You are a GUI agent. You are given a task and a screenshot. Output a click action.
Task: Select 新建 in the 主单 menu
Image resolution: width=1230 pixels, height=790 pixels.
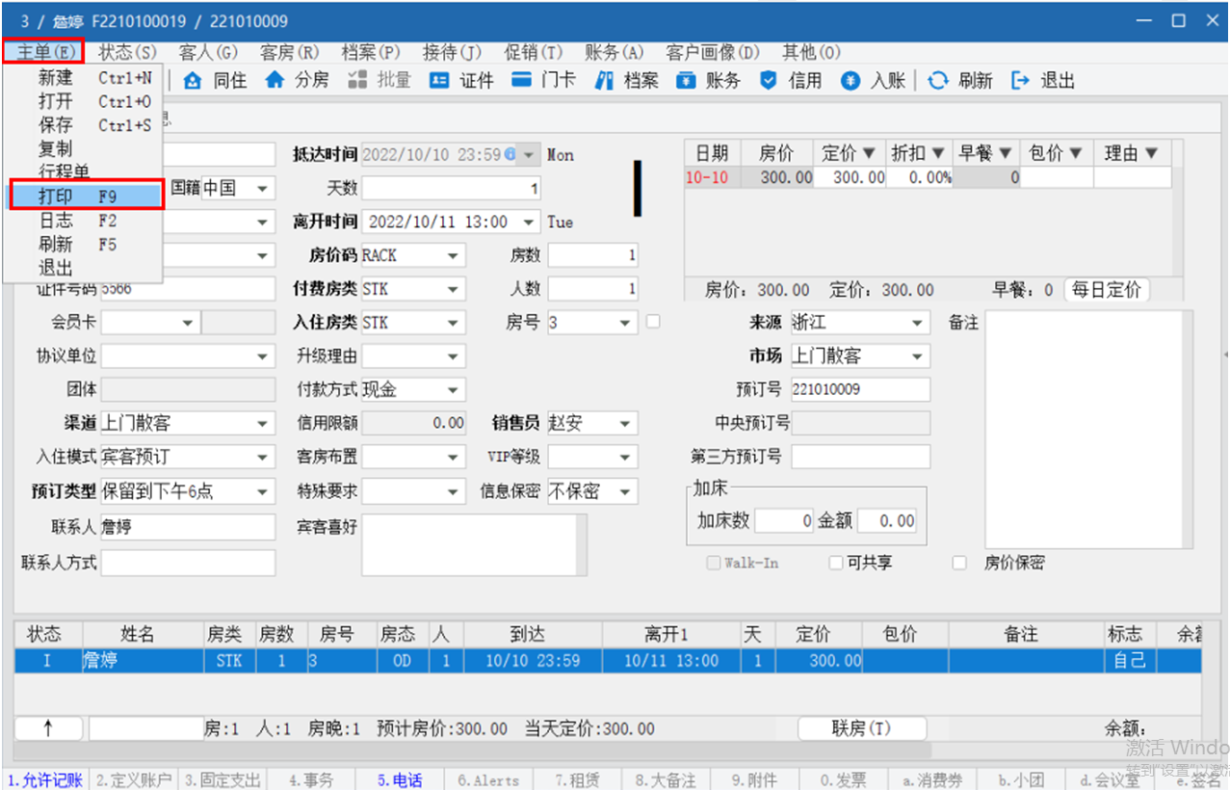coord(86,77)
